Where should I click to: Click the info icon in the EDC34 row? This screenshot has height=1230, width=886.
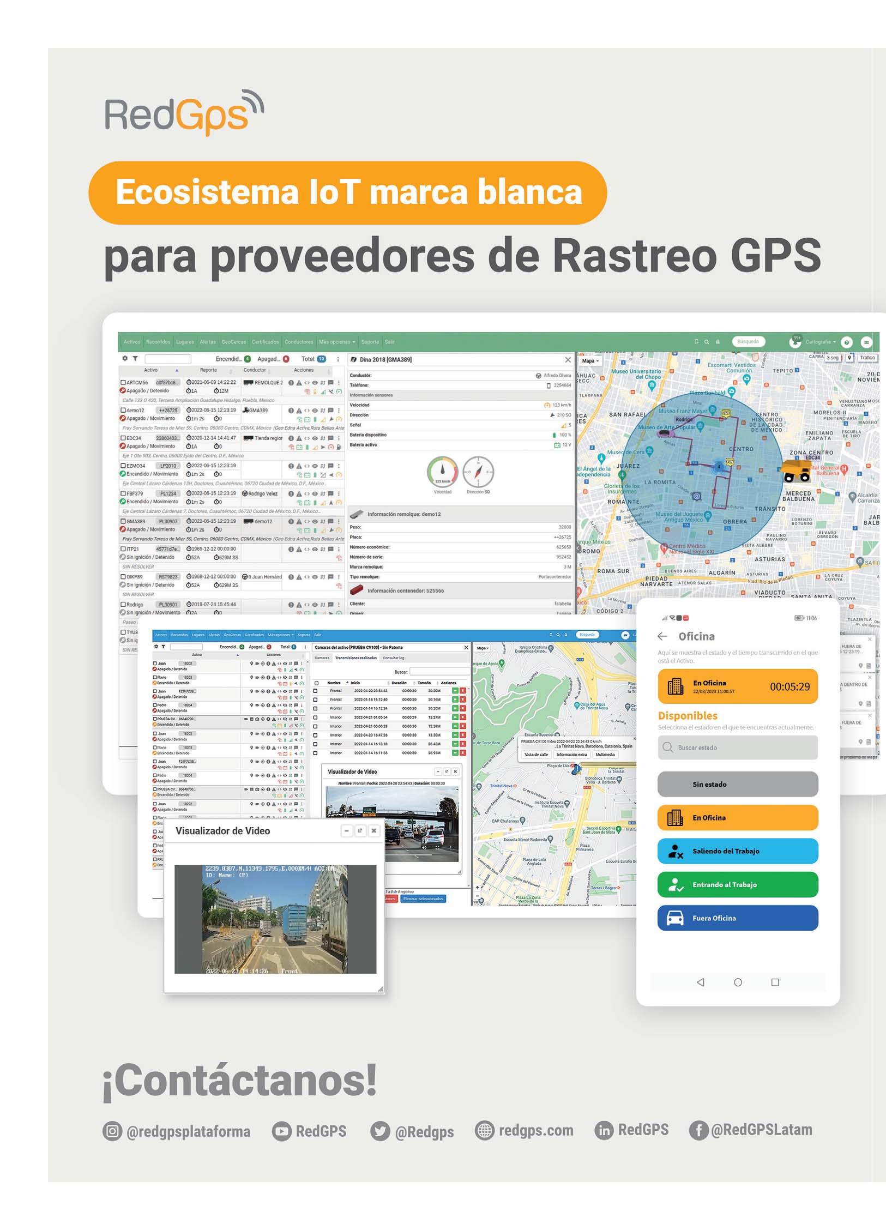(291, 438)
